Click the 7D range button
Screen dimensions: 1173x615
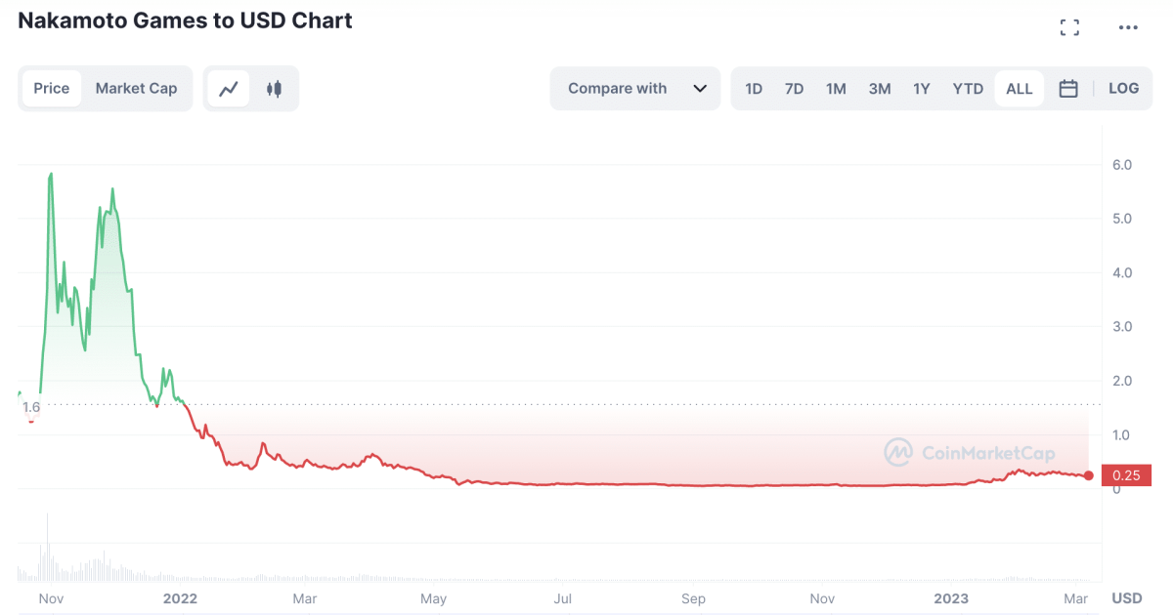pyautogui.click(x=794, y=88)
